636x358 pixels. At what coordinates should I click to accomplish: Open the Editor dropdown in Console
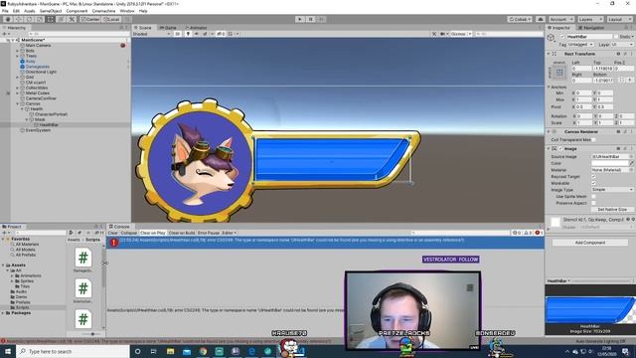tap(230, 233)
